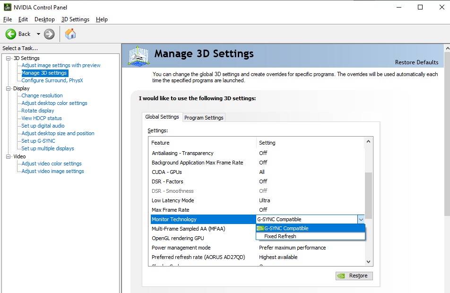The image size is (450, 293).
Task: Click the Home icon in toolbar
Action: (x=70, y=34)
